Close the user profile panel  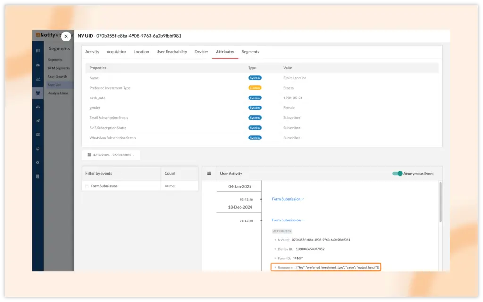pyautogui.click(x=66, y=36)
